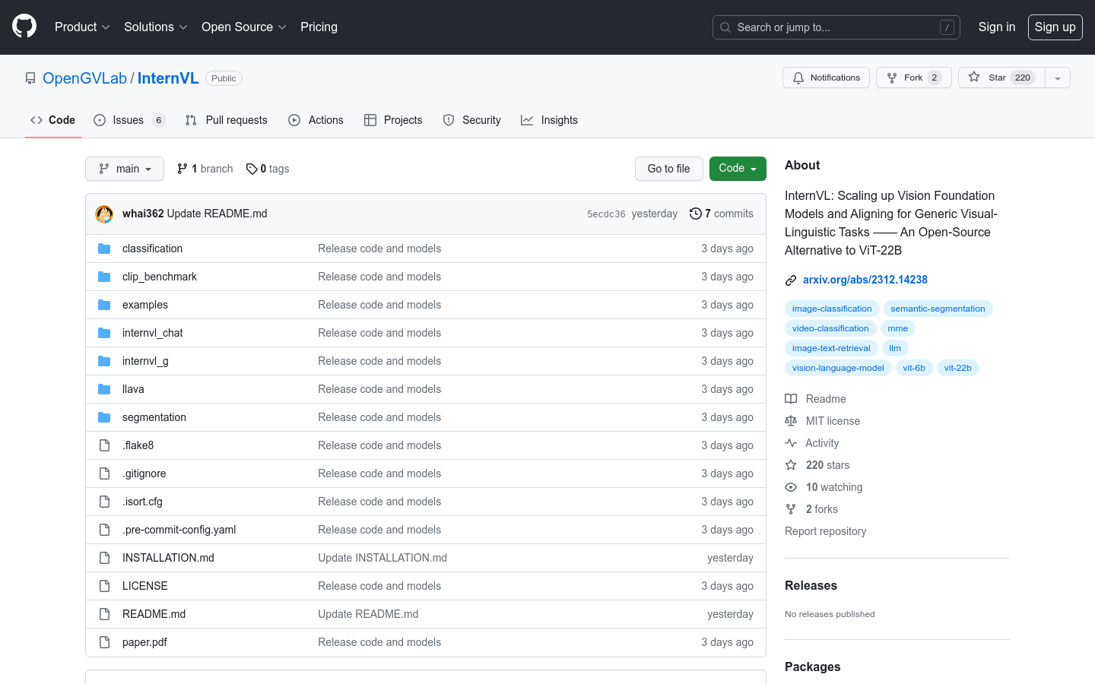1095x684 pixels.
Task: Click the Activity pulse icon
Action: pyautogui.click(x=791, y=443)
